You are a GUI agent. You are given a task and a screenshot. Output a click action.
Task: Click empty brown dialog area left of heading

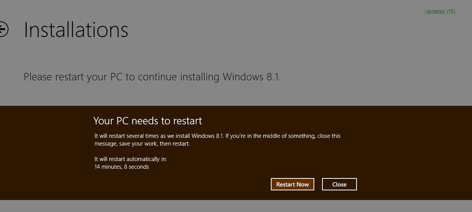tap(47, 121)
